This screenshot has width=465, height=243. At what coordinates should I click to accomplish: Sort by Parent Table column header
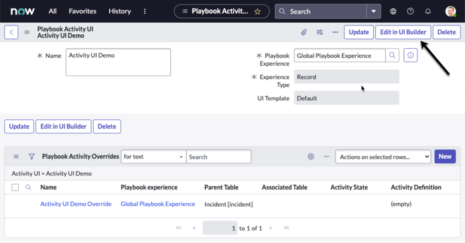pos(221,187)
